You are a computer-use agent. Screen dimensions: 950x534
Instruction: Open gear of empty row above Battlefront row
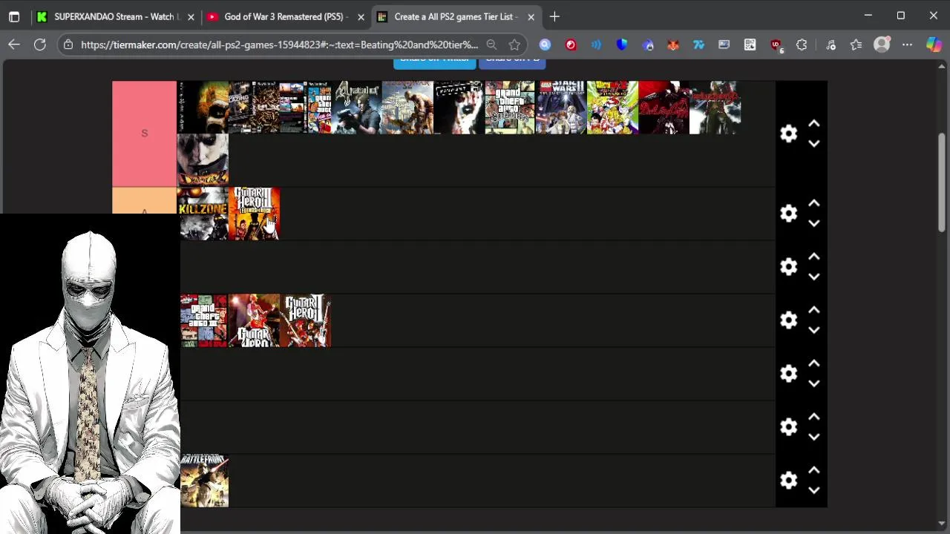pos(788,427)
